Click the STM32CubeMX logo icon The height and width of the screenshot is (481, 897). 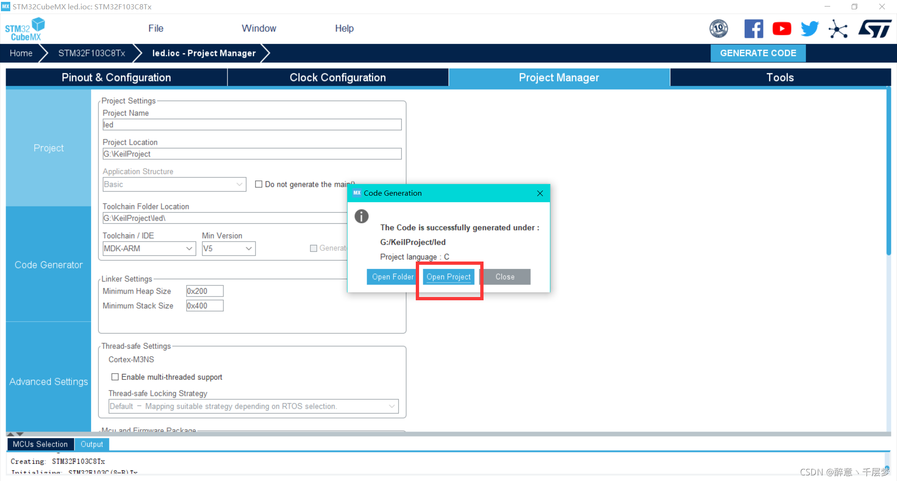25,29
